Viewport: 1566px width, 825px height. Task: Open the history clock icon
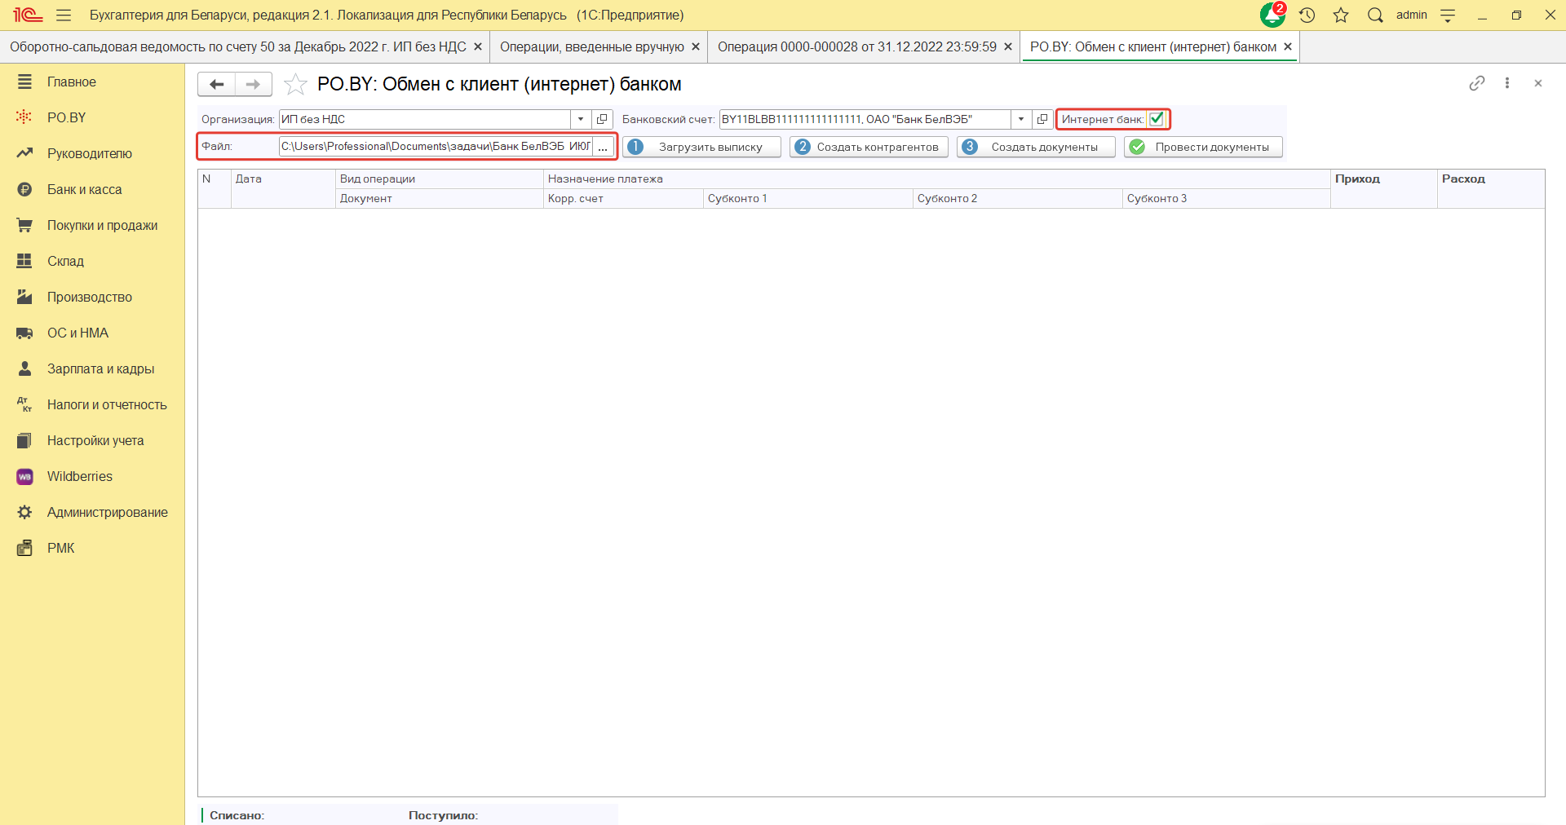[x=1307, y=15]
